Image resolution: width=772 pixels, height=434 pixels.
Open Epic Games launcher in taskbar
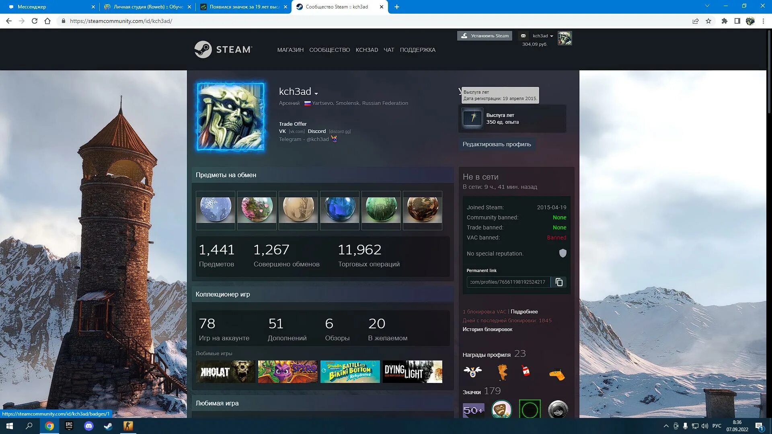[x=69, y=426]
